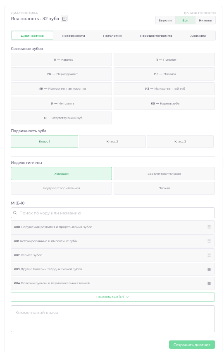
Task: Select Верхняя jaw option
Action: 165,20
